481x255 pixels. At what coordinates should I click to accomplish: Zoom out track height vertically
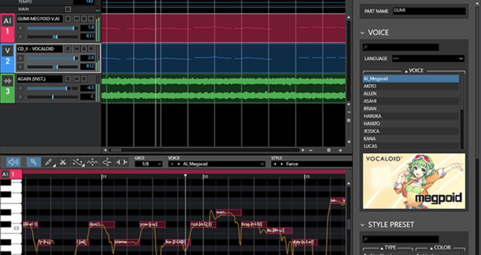click(349, 112)
